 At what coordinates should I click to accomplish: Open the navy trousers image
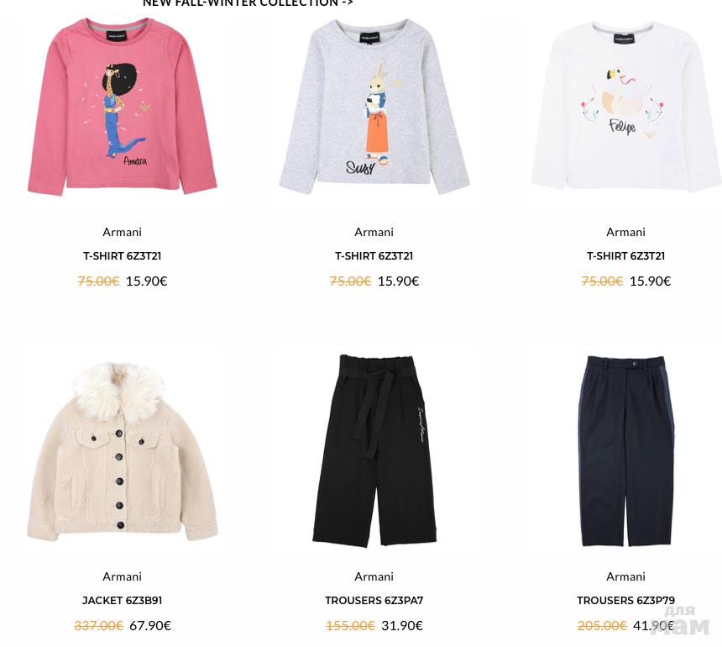click(625, 450)
